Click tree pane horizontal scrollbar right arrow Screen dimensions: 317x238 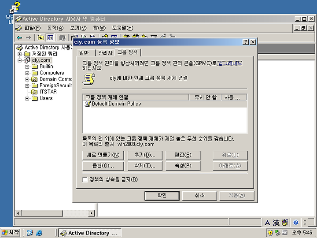[x=92, y=213]
